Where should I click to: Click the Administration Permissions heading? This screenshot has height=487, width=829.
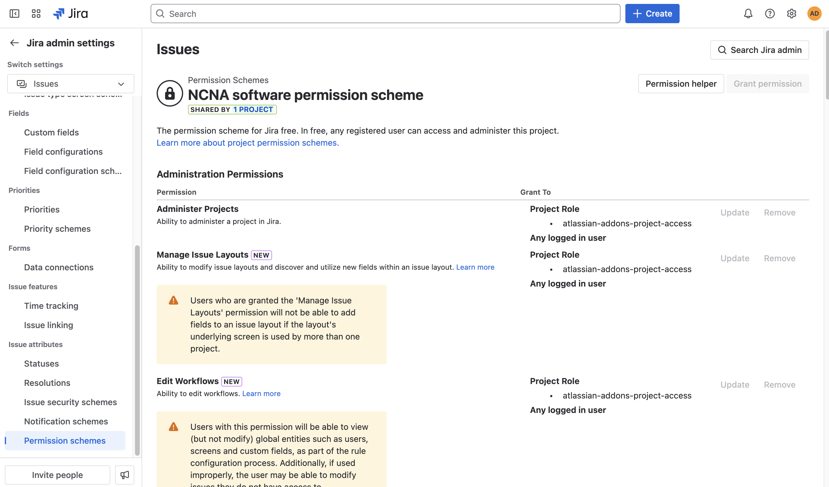point(220,174)
